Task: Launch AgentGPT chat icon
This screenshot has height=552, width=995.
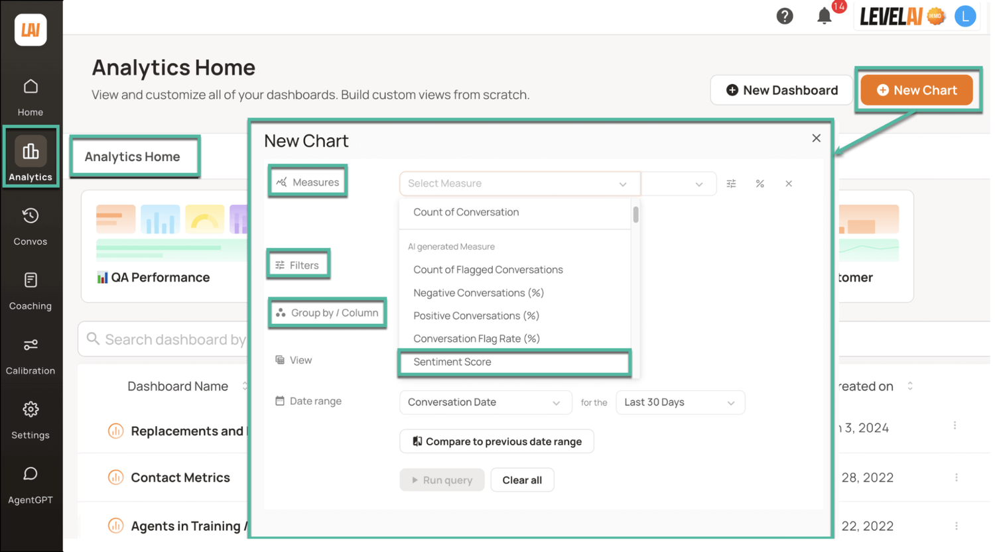Action: pyautogui.click(x=31, y=484)
